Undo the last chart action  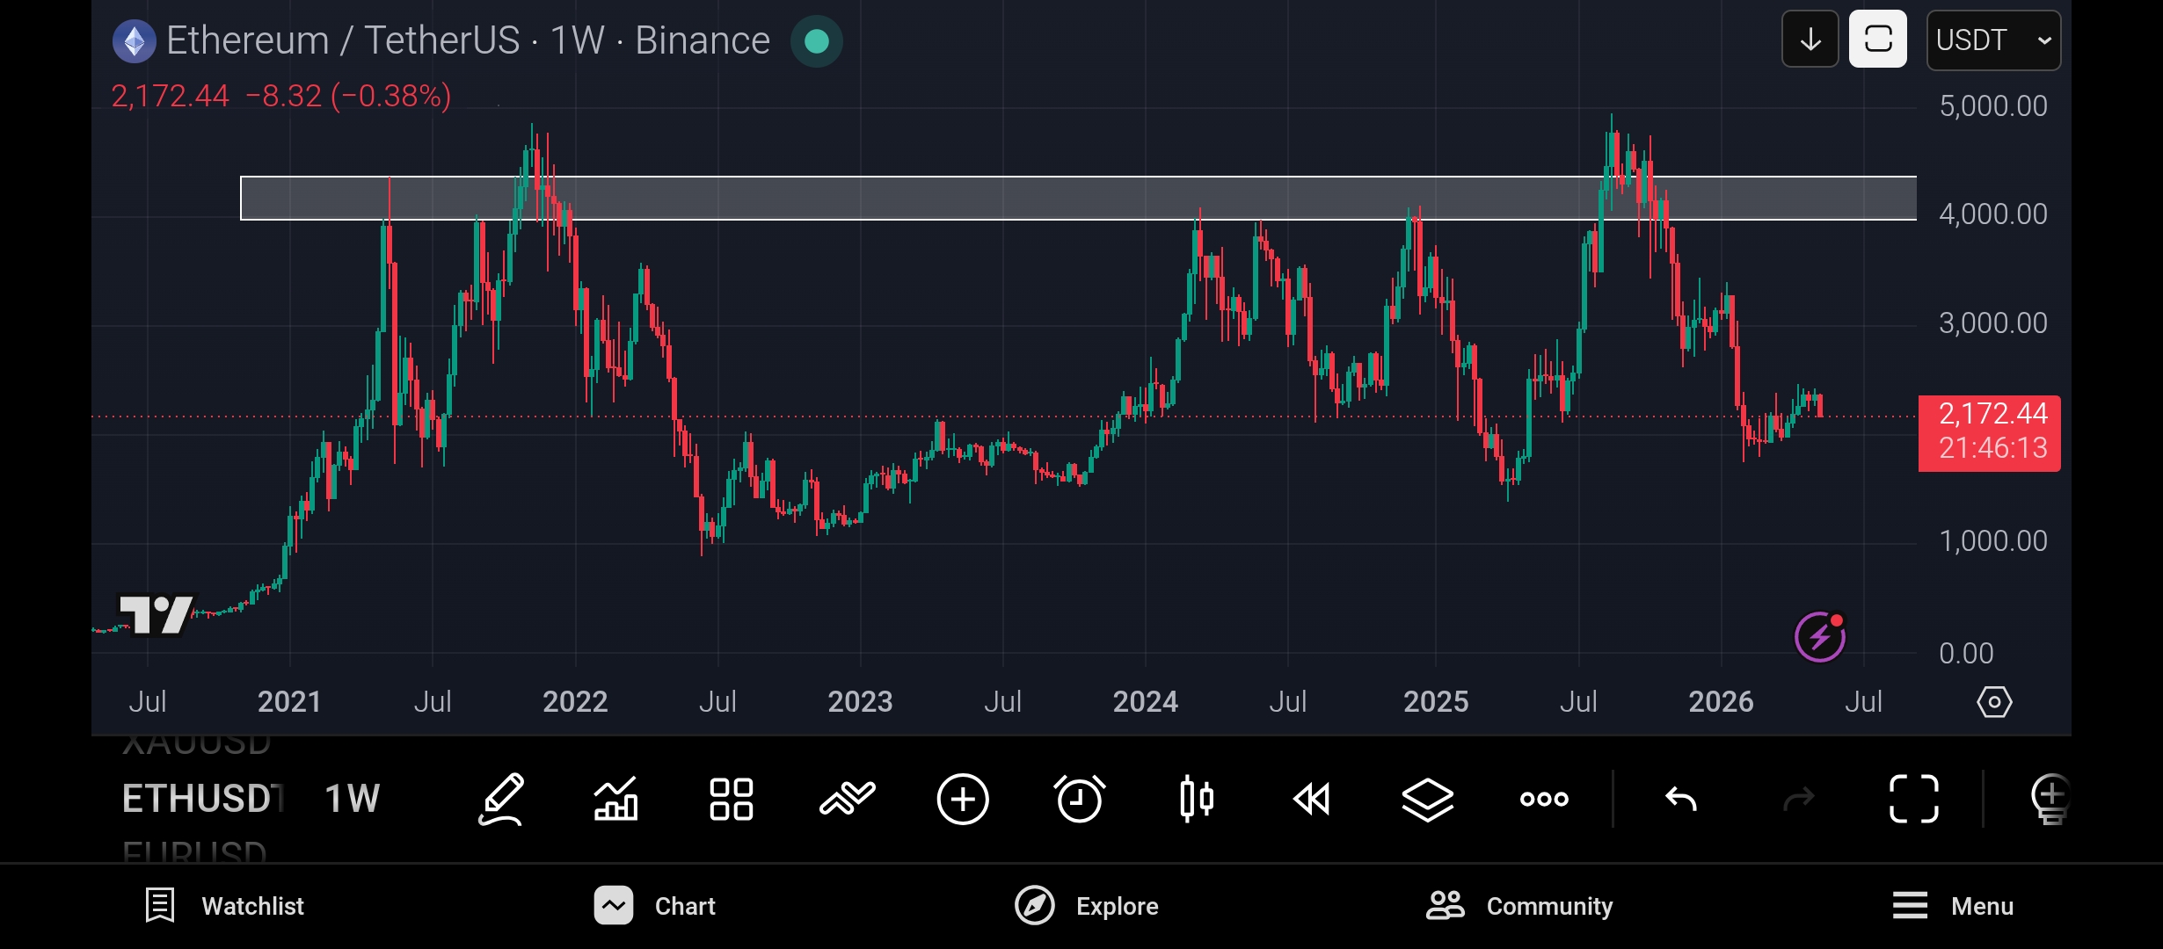pyautogui.click(x=1681, y=799)
